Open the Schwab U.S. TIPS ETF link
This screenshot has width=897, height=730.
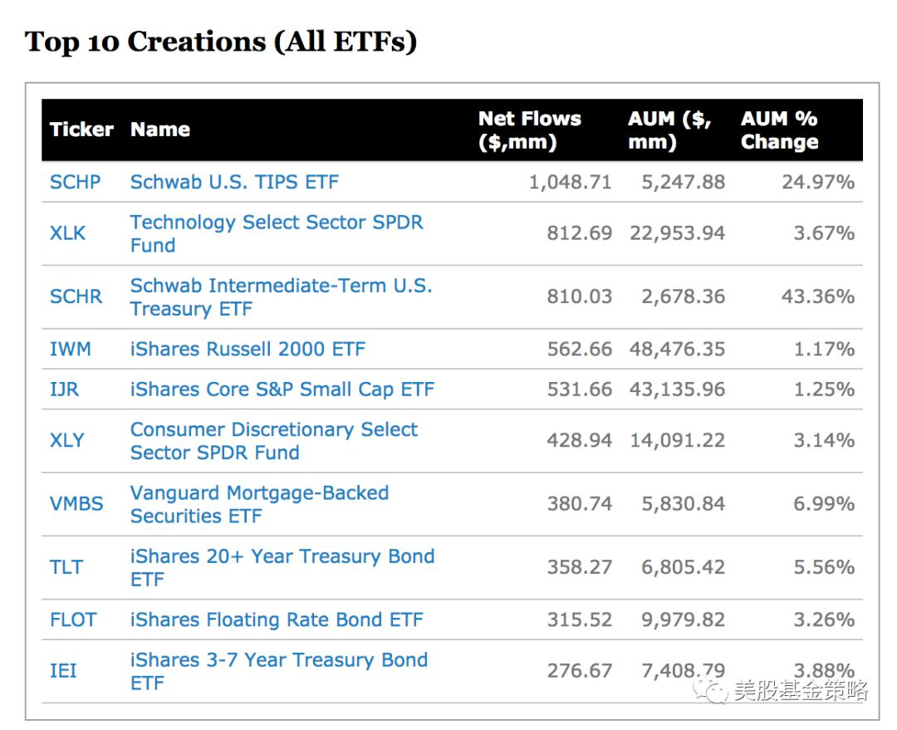click(234, 182)
